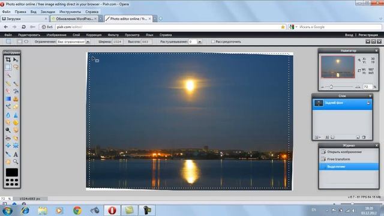
Task: Select the Pinch tool
Action: coord(16,146)
